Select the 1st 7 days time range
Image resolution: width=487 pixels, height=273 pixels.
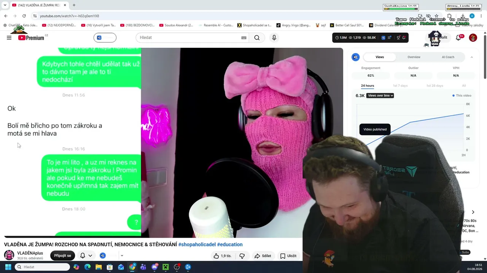[400, 86]
